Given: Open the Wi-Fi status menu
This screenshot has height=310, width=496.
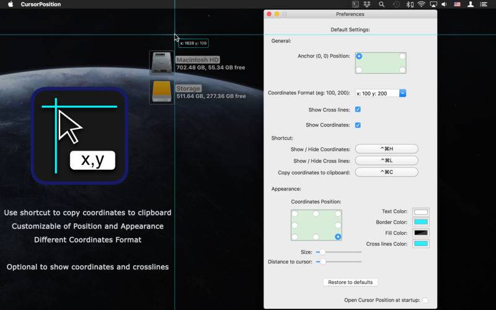Looking at the screenshot, I should [x=421, y=4].
